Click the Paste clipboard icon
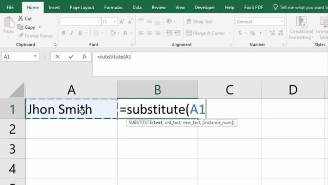 [x=9, y=22]
